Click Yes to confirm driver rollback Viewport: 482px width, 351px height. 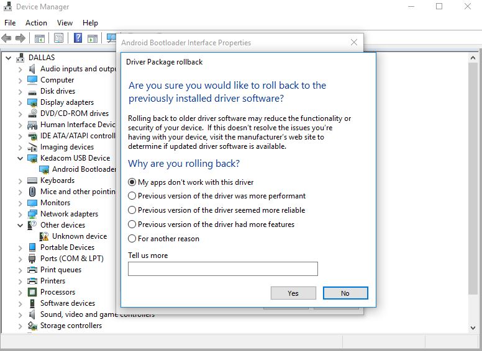click(293, 293)
